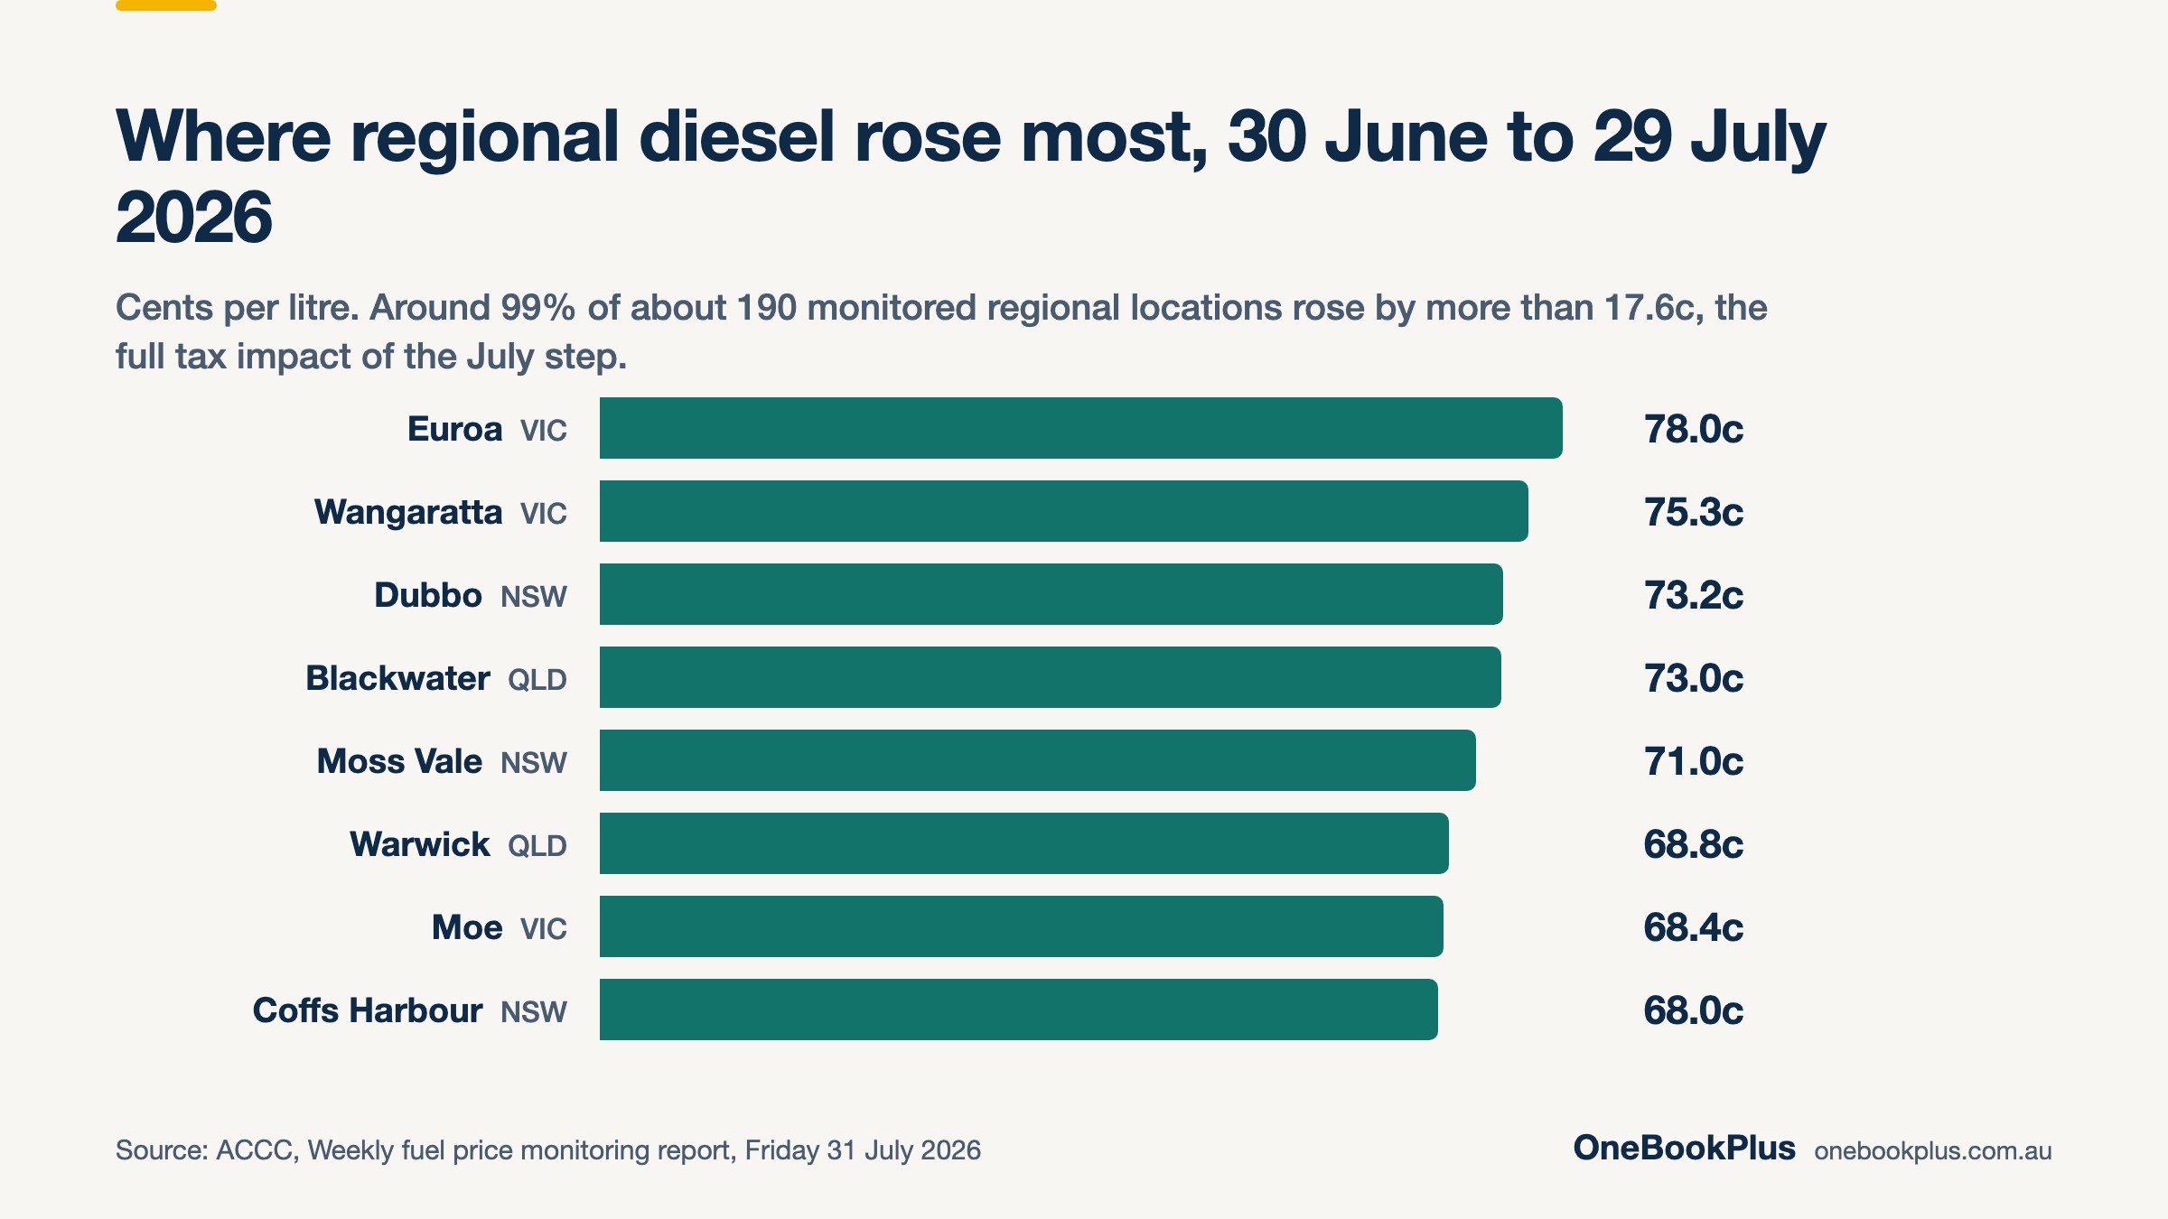Select the Moss Vale label

pyautogui.click(x=399, y=761)
